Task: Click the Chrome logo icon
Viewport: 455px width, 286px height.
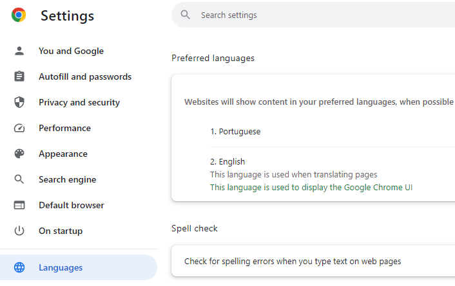Action: click(x=19, y=15)
